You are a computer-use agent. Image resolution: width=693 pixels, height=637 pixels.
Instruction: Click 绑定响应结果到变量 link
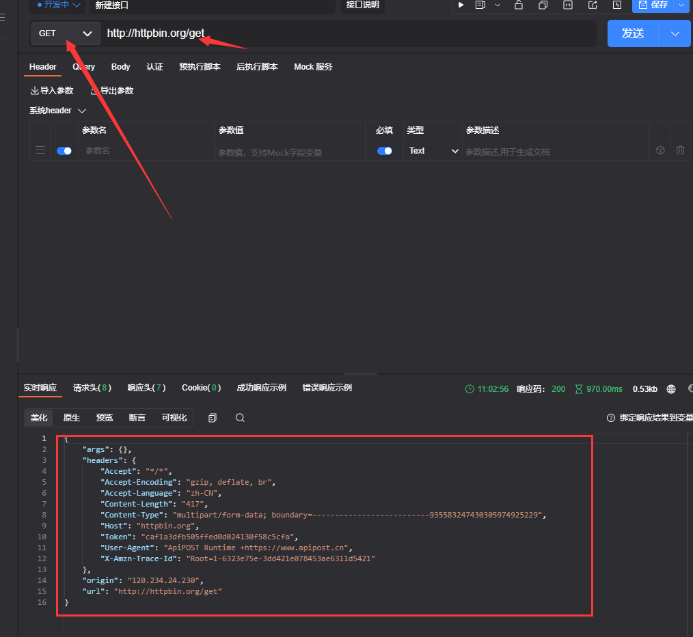pyautogui.click(x=656, y=418)
